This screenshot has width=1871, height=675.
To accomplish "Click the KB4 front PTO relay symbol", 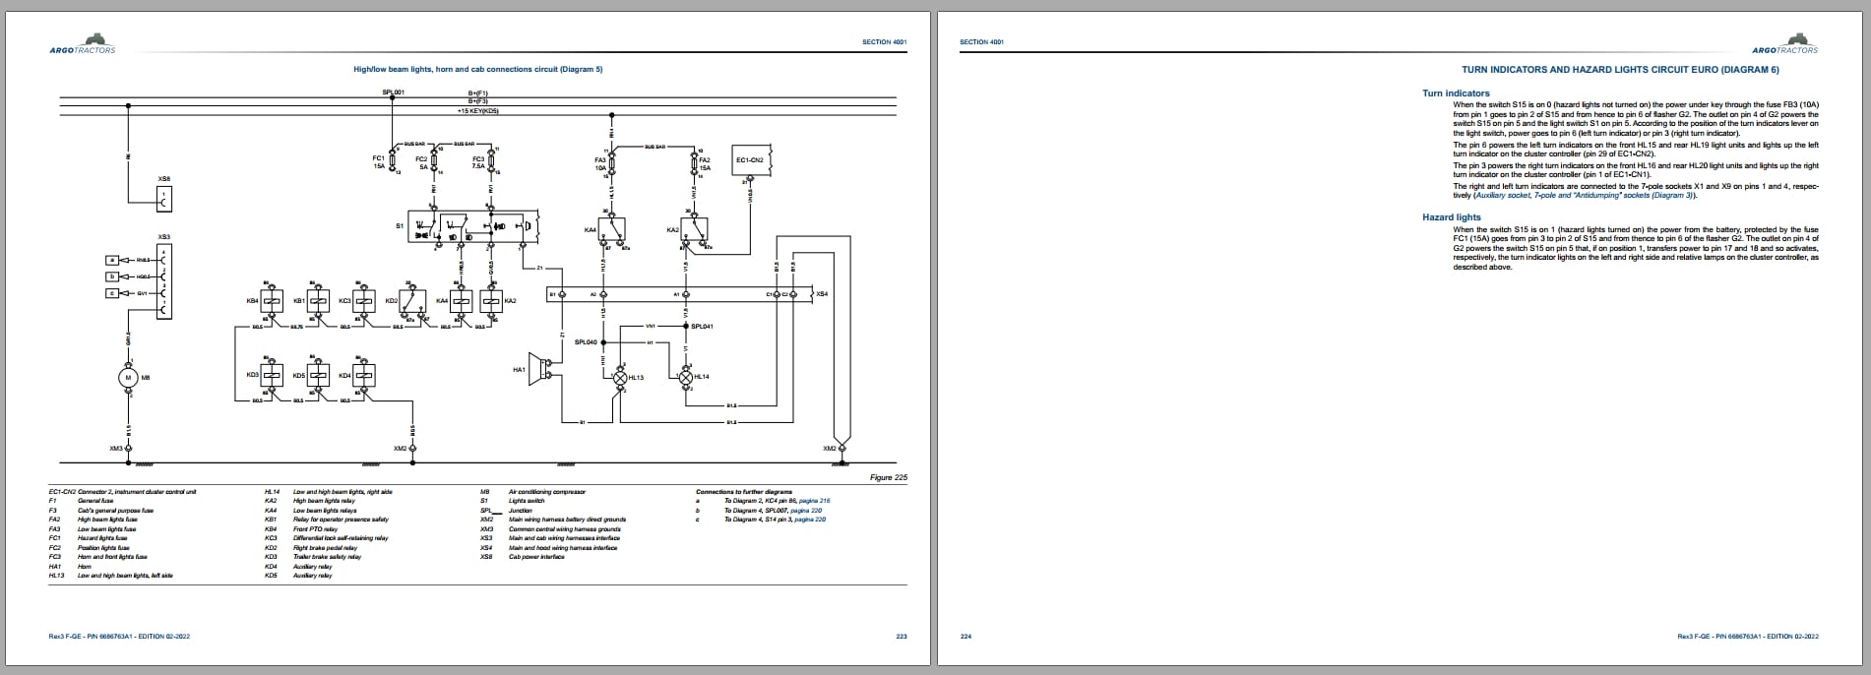I will (273, 300).
